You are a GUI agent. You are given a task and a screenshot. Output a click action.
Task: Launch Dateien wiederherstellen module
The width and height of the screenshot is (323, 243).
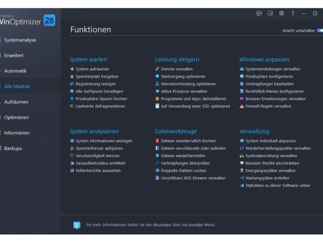click(183, 156)
